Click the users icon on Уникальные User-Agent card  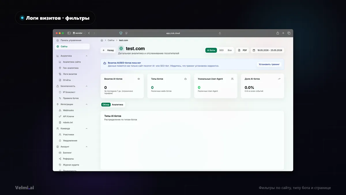(232, 79)
